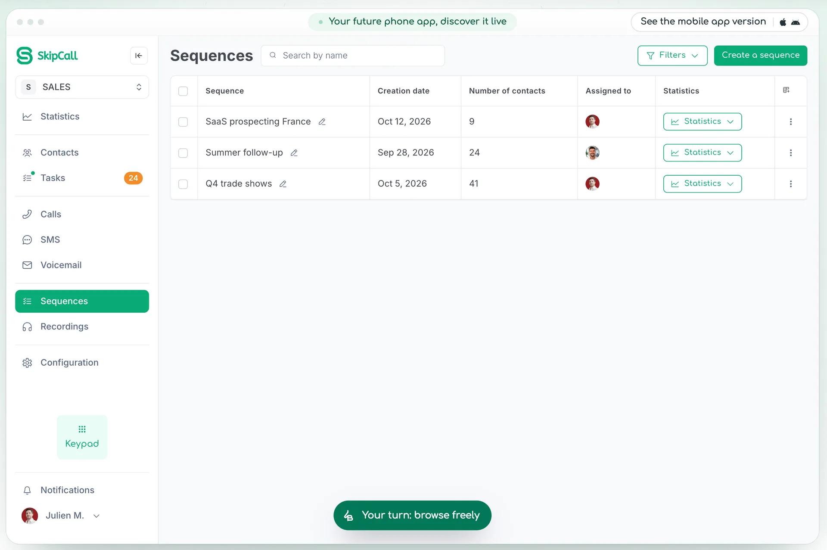Open the Julien M. account menu
This screenshot has height=550, width=827.
(61, 516)
